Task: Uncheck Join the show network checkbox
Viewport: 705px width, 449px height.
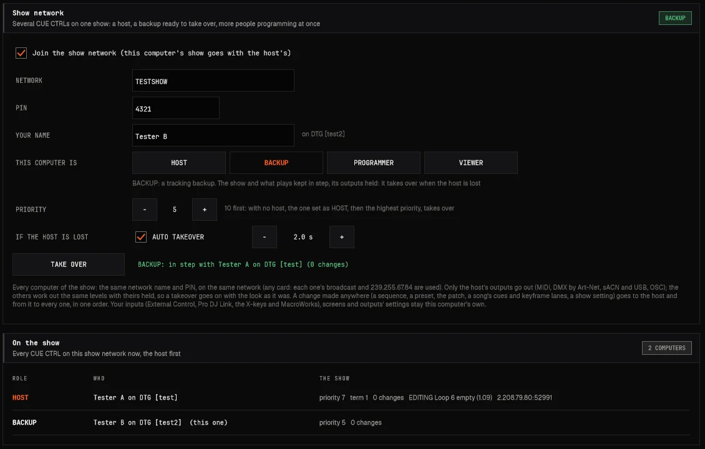Action: (x=21, y=53)
